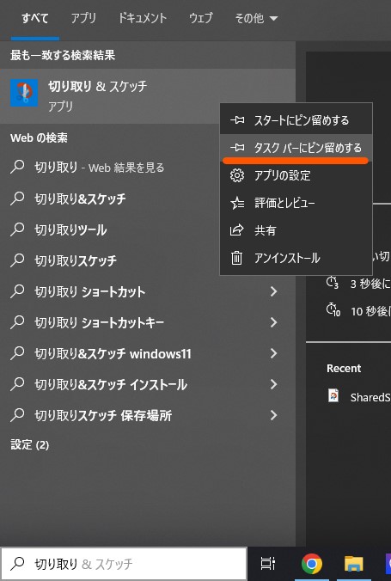Click magnifier icon beside 切り取りスケッチ 保存場所
The image size is (391, 581).
(x=17, y=415)
